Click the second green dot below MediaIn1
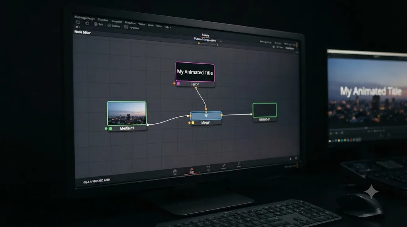This screenshot has height=227, width=407. [x=110, y=129]
